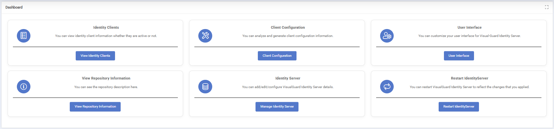Open the Client Configuration button
This screenshot has width=554, height=129.
[277, 56]
